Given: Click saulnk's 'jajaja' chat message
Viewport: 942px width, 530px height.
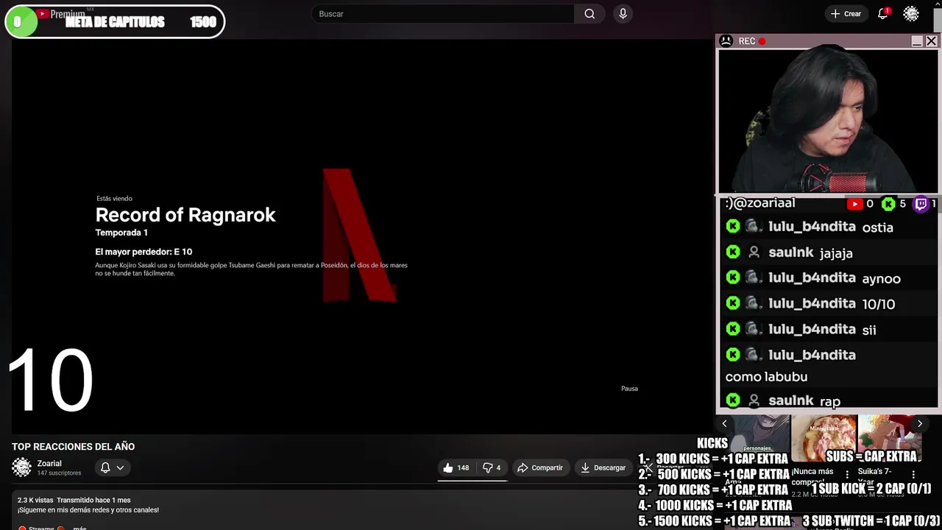Looking at the screenshot, I should click(x=836, y=253).
